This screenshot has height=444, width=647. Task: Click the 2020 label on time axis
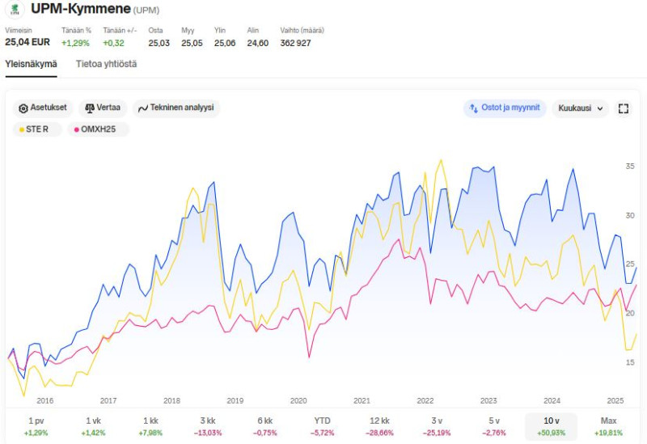tap(298, 400)
